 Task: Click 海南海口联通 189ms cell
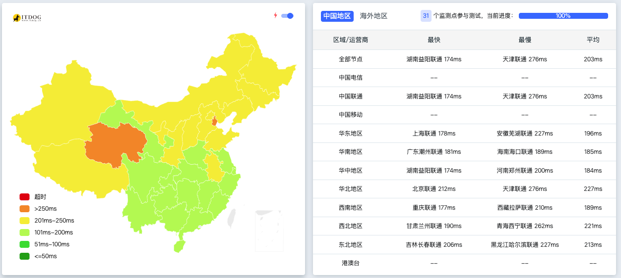(x=525, y=152)
